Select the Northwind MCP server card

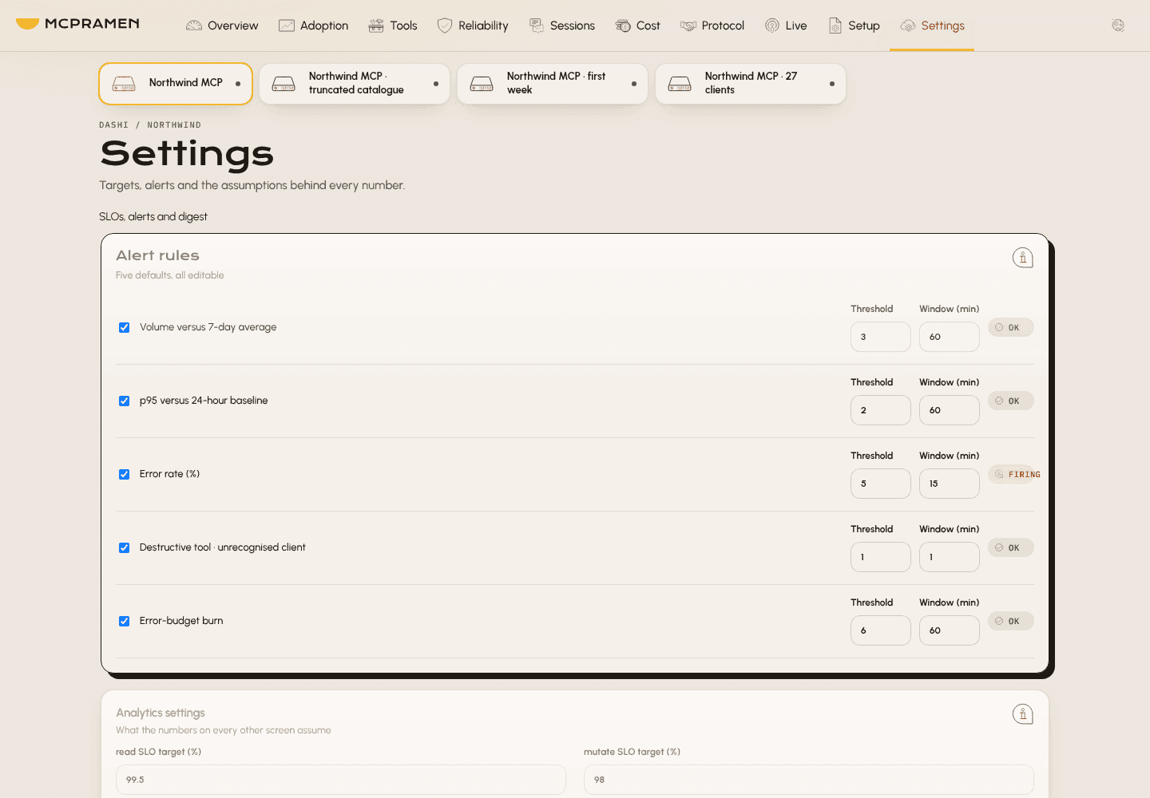pyautogui.click(x=176, y=84)
